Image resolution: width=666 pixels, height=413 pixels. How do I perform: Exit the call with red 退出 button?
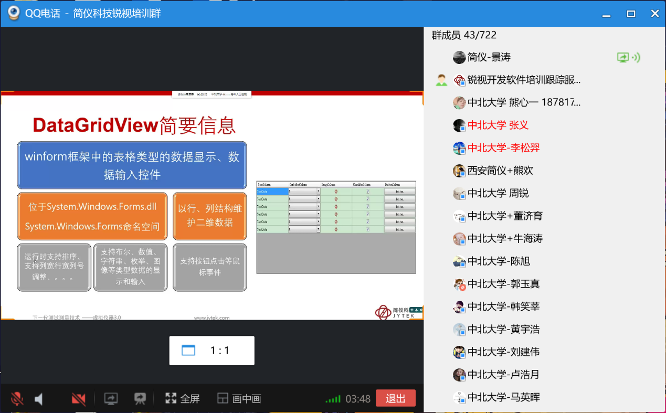(395, 399)
